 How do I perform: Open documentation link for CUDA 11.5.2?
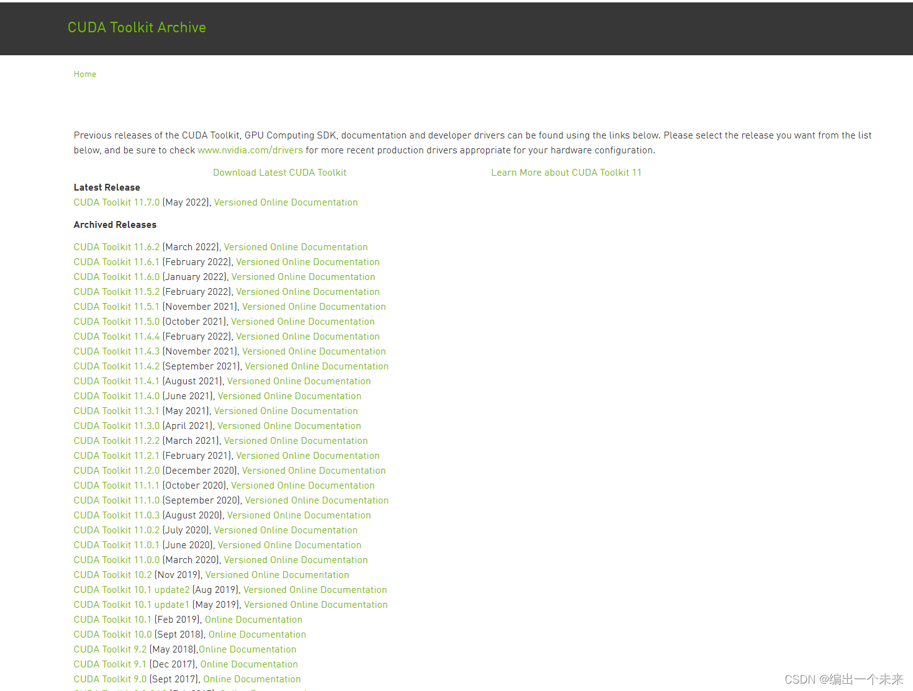tap(308, 292)
